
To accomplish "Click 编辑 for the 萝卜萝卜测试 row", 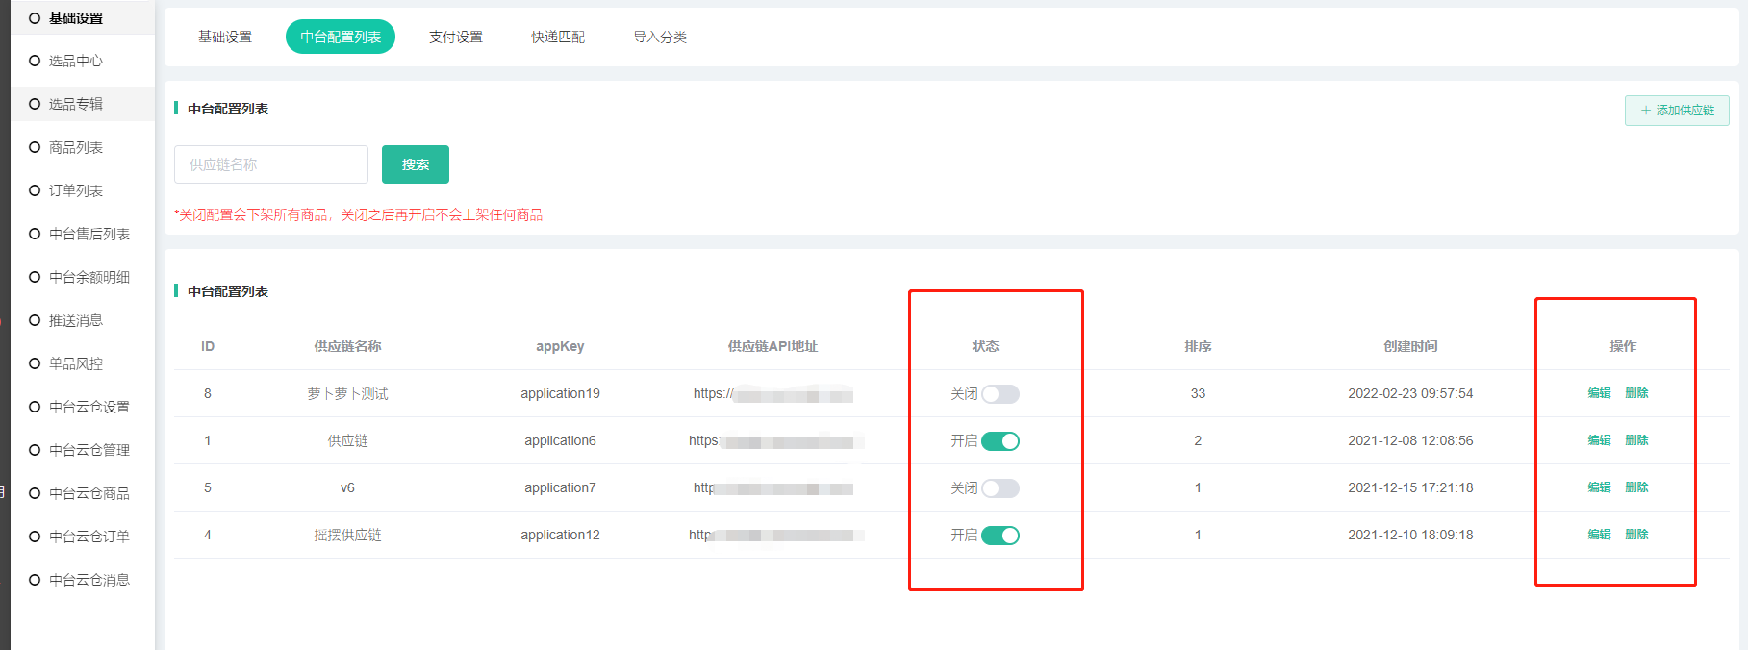I will (x=1599, y=393).
